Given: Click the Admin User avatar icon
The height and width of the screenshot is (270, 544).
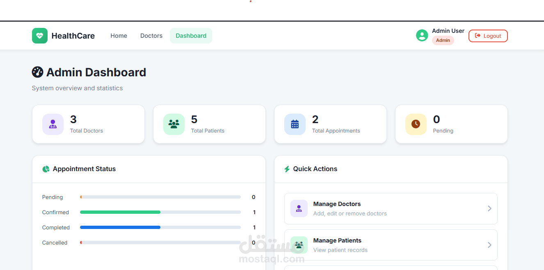Looking at the screenshot, I should click(422, 35).
